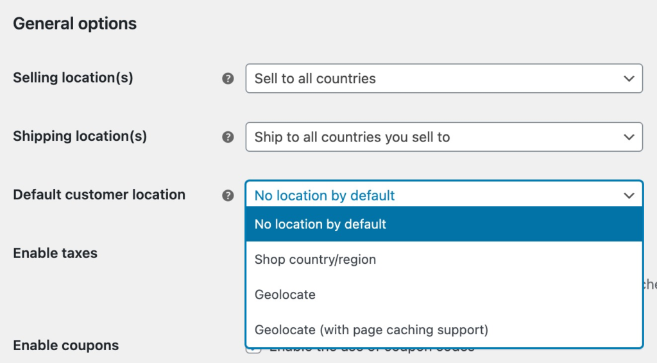This screenshot has height=363, width=657.
Task: Collapse the Default customer location dropdown
Action: click(444, 195)
